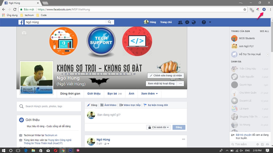The image size is (273, 153).
Task: Click the blue B extension icon
Action: [x=264, y=10]
